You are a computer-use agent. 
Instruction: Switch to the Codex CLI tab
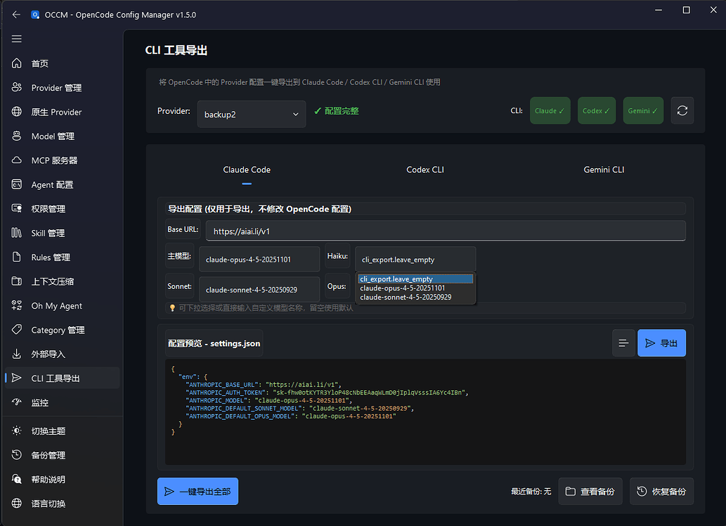[425, 169]
